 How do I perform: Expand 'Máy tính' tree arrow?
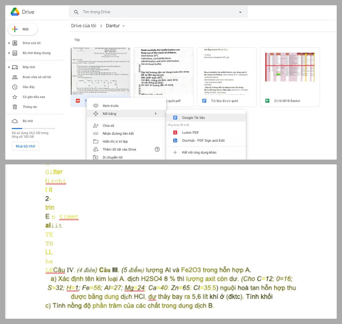[9, 67]
